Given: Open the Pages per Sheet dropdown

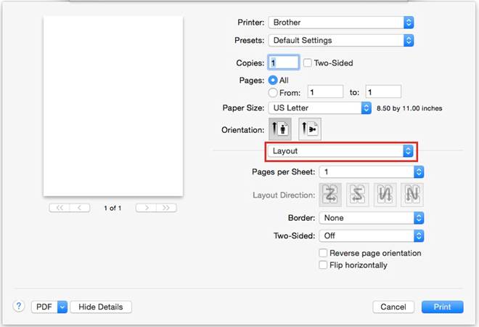Looking at the screenshot, I should click(371, 171).
